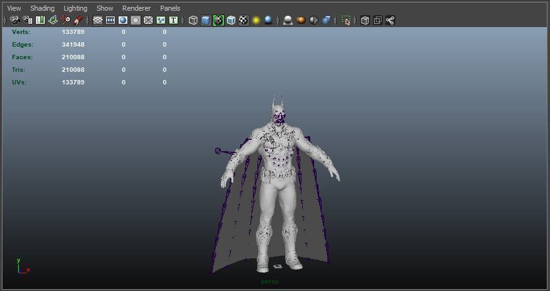Image resolution: width=550 pixels, height=291 pixels.
Task: Toggle Depth of Field blue cubes icon
Action: tap(327, 20)
